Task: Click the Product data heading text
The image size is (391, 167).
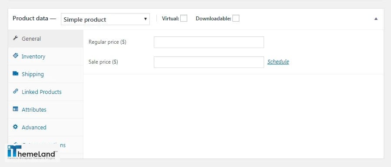Action: (x=30, y=19)
